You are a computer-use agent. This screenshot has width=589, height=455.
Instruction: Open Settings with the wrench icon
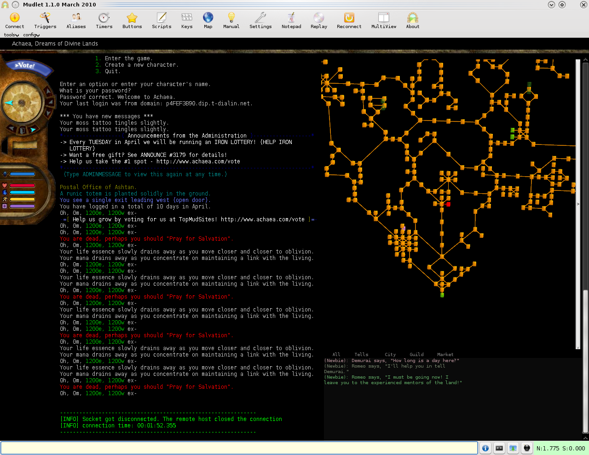[x=260, y=20]
